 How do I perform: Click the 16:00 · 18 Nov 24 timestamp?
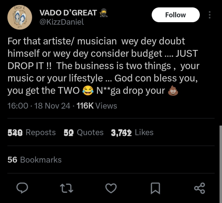click(39, 105)
